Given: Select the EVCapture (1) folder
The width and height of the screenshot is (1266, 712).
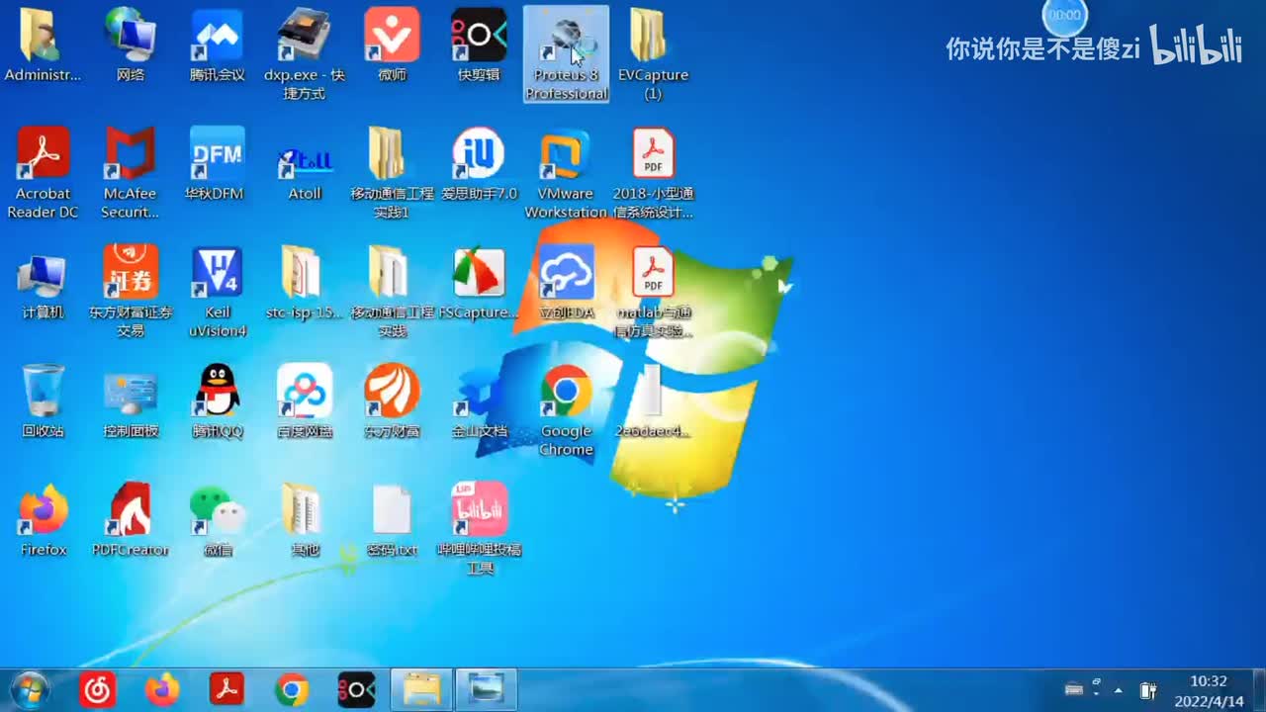Looking at the screenshot, I should [x=653, y=54].
